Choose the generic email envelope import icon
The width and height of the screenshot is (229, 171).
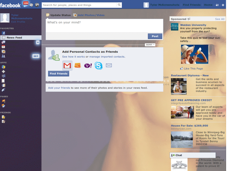pyautogui.click(x=109, y=66)
